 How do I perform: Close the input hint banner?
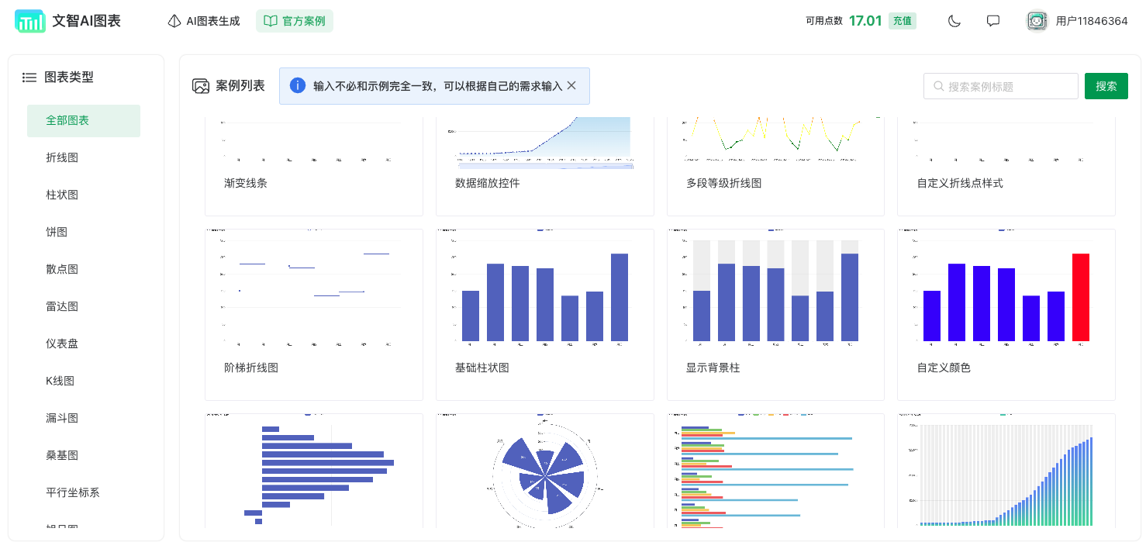coord(571,85)
